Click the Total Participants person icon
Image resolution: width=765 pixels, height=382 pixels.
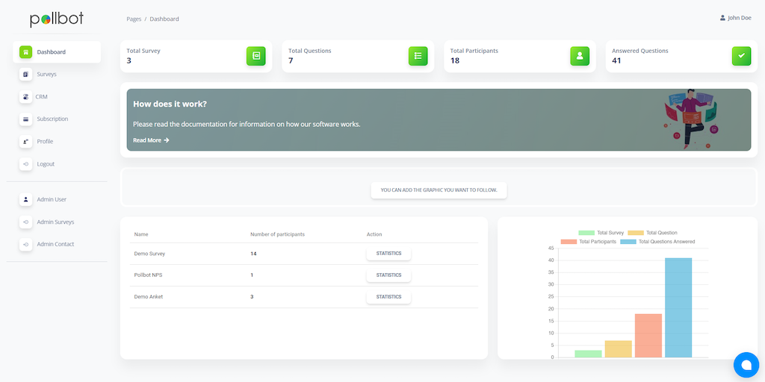[580, 56]
